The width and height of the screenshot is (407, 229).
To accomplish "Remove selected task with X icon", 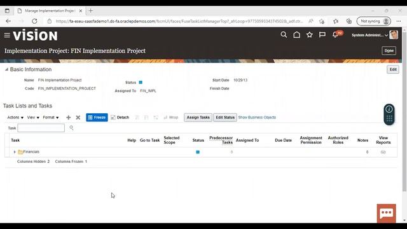I will [x=78, y=118].
